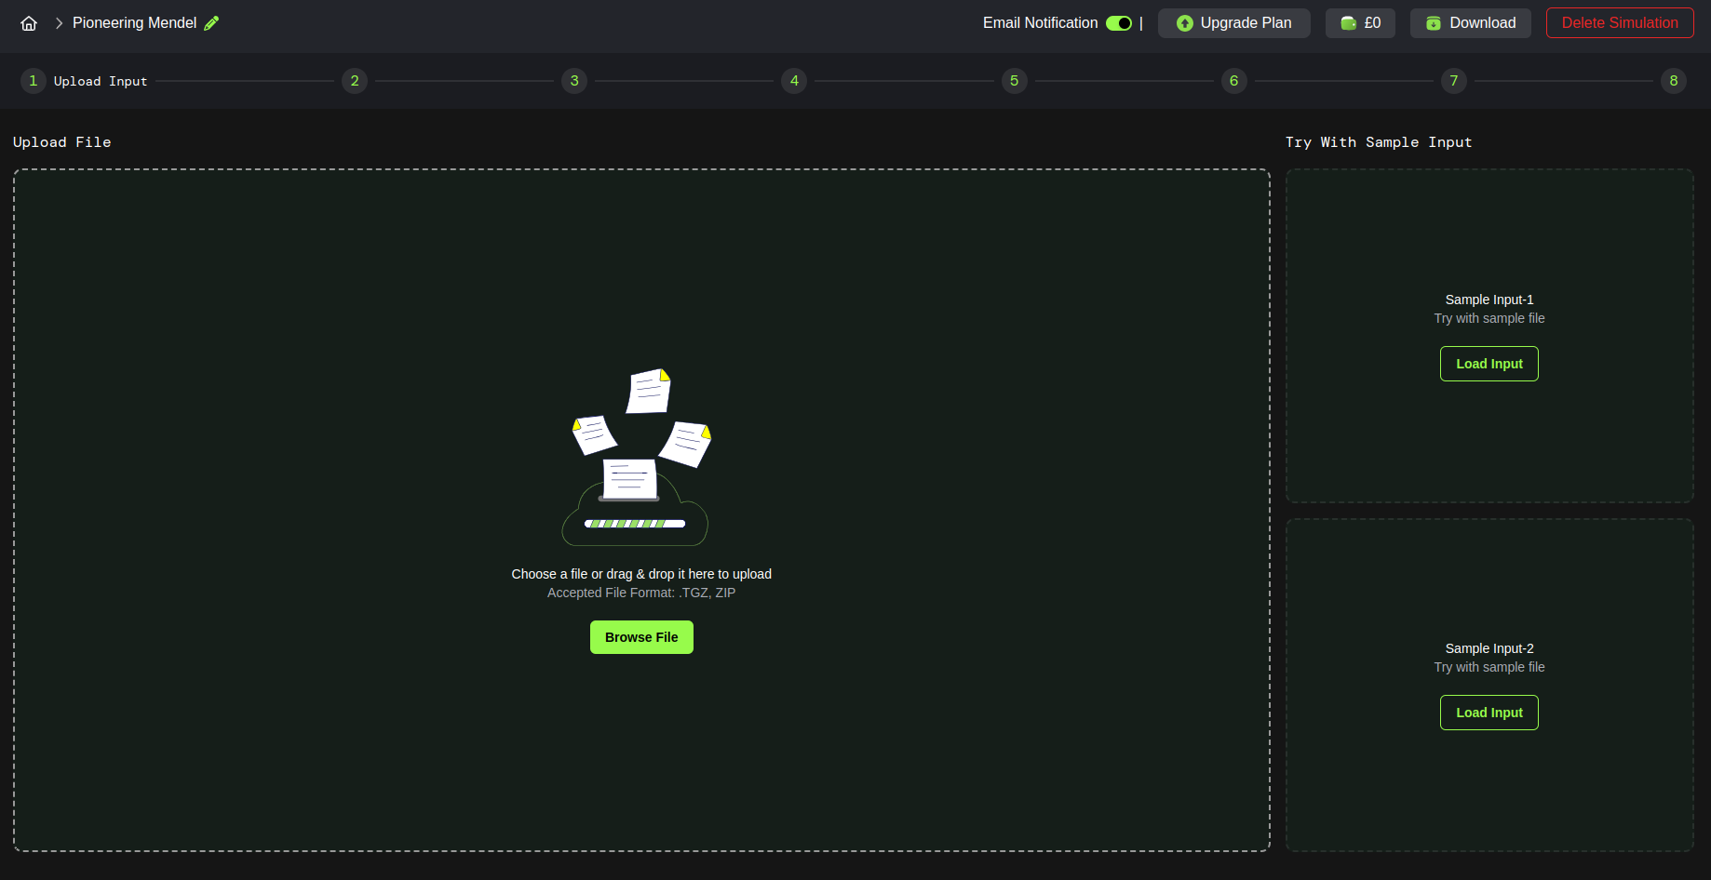Image resolution: width=1711 pixels, height=880 pixels.
Task: Click the file drag-and-drop upload area
Action: click(x=641, y=510)
